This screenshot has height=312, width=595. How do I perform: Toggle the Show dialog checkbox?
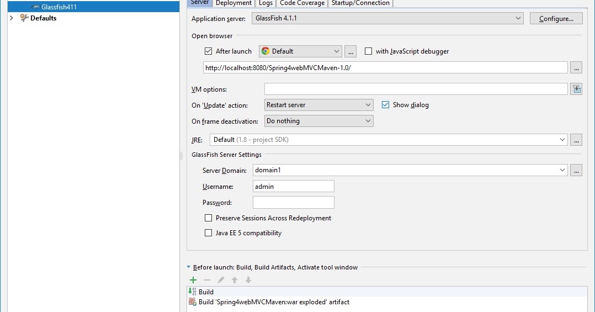coord(385,105)
